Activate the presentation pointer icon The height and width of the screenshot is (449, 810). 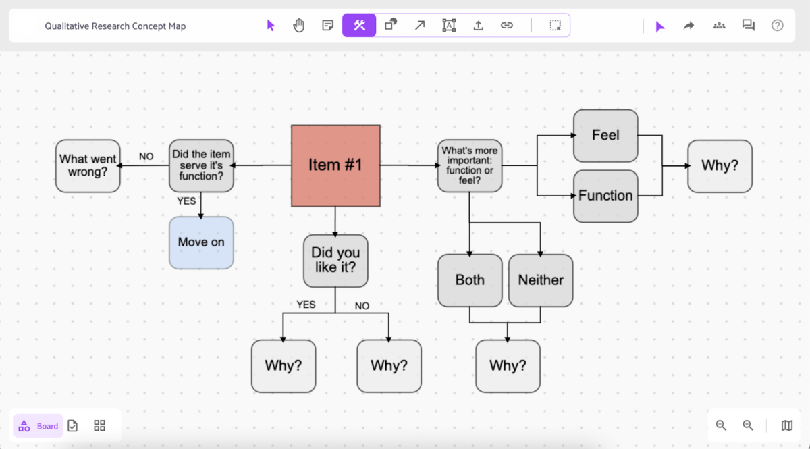pyautogui.click(x=660, y=25)
